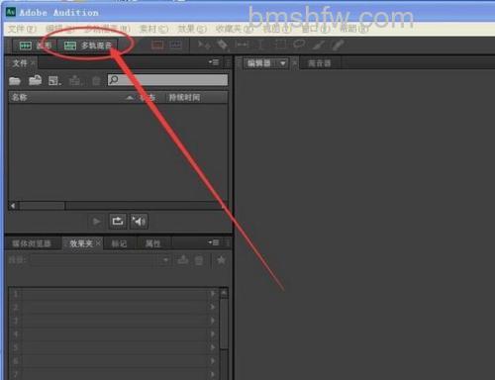
Task: Click the favorite star icon
Action: point(221,260)
